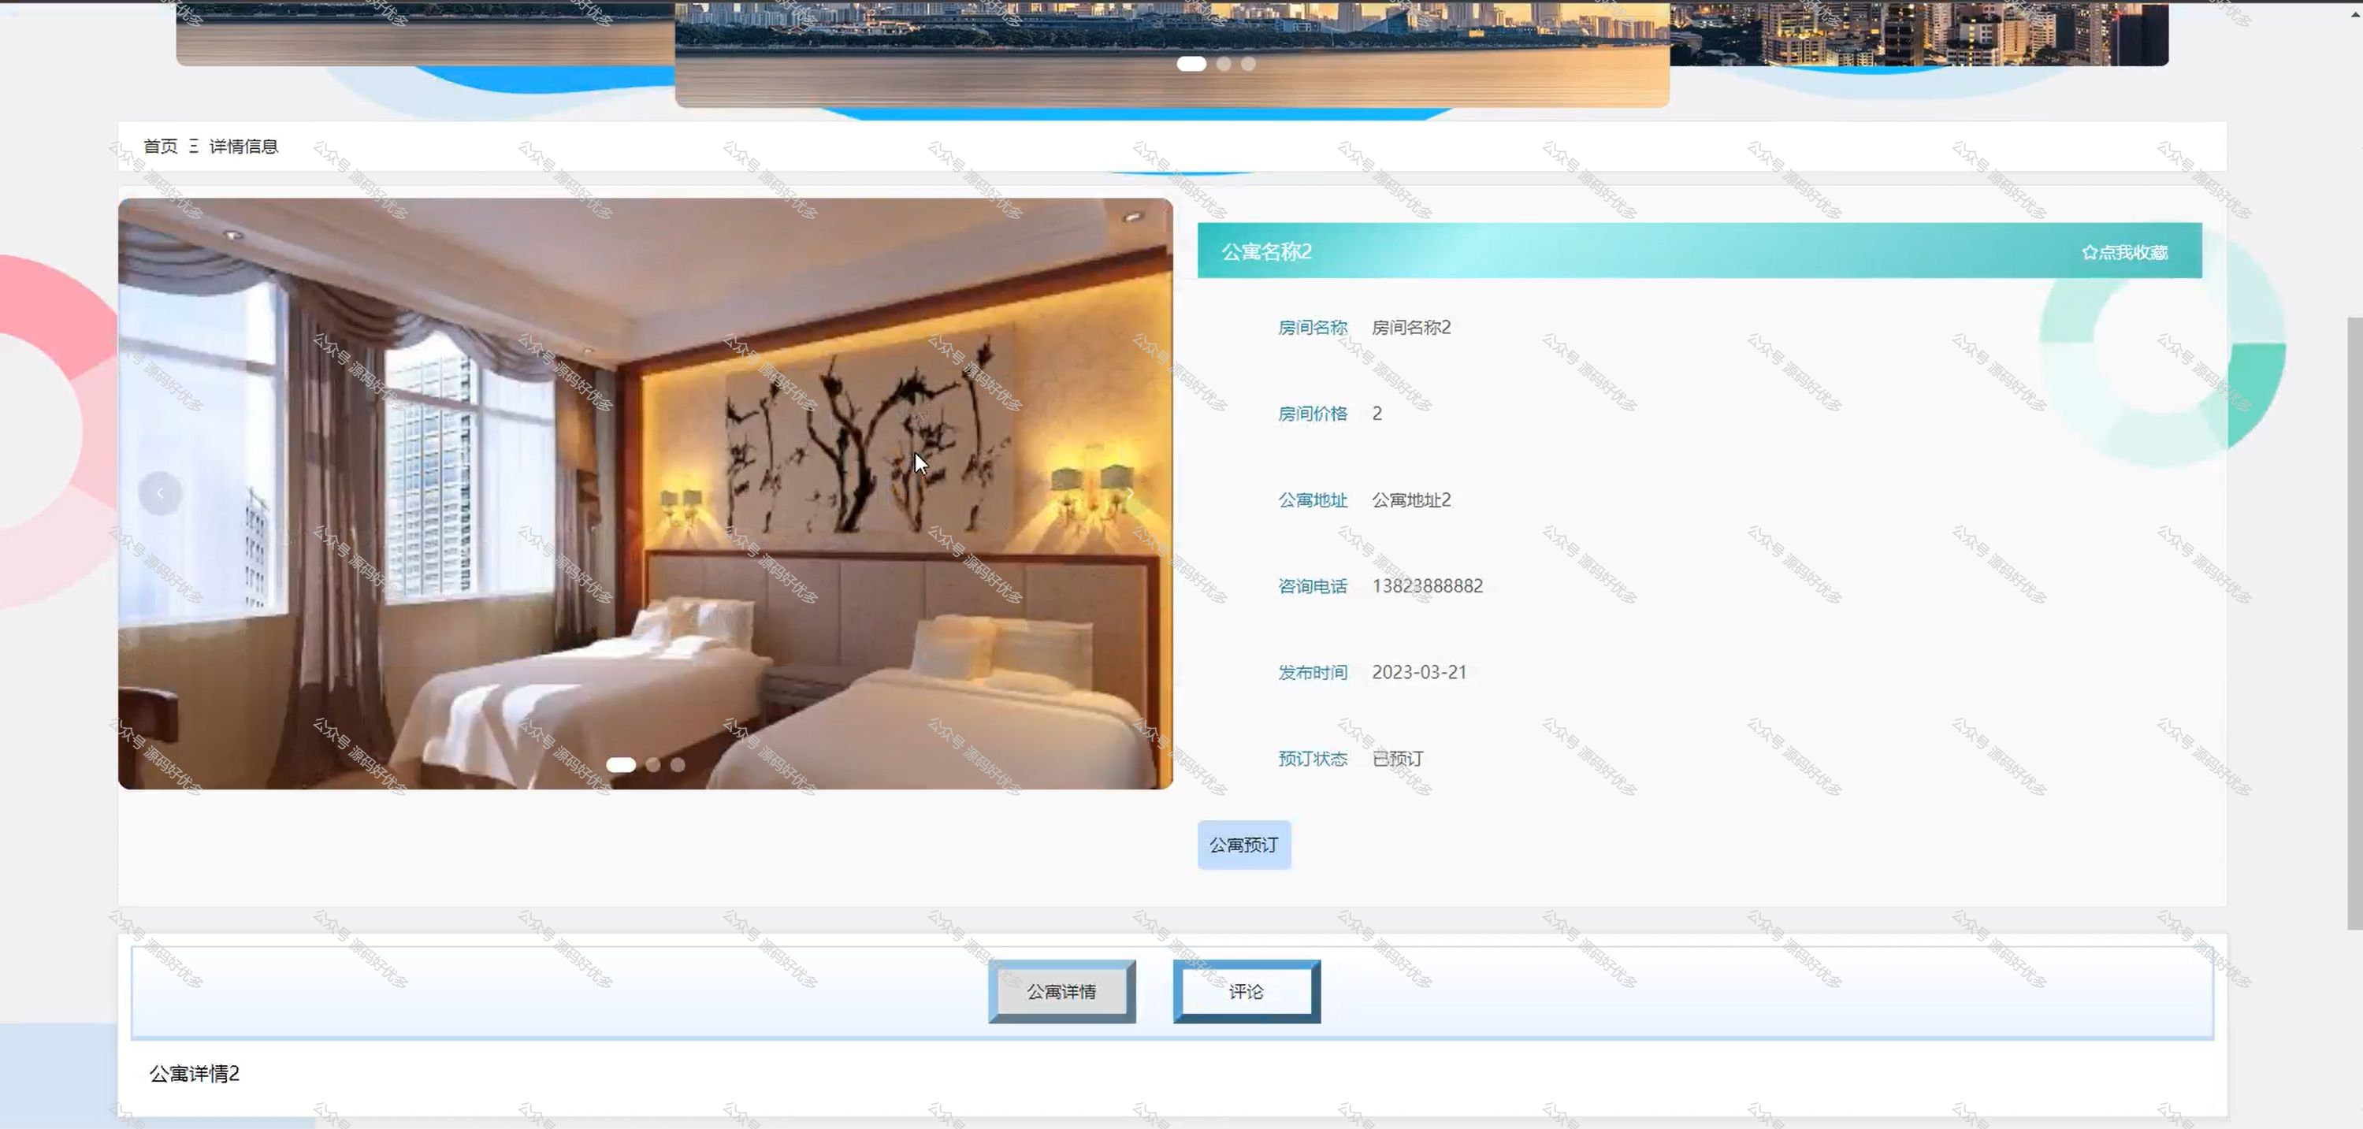Select second room carousel indicator dot
This screenshot has width=2363, height=1129.
[653, 765]
